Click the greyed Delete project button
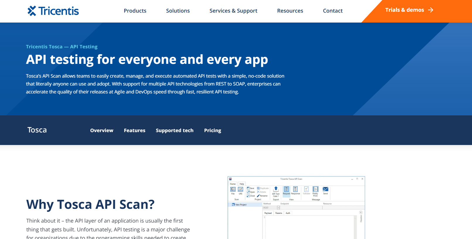 point(262,192)
